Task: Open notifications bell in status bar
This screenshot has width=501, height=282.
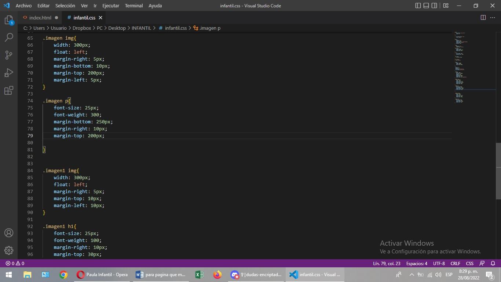Action: click(x=493, y=263)
